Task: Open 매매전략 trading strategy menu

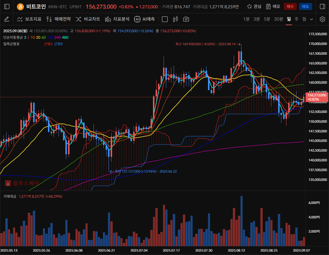Action: 59,19
